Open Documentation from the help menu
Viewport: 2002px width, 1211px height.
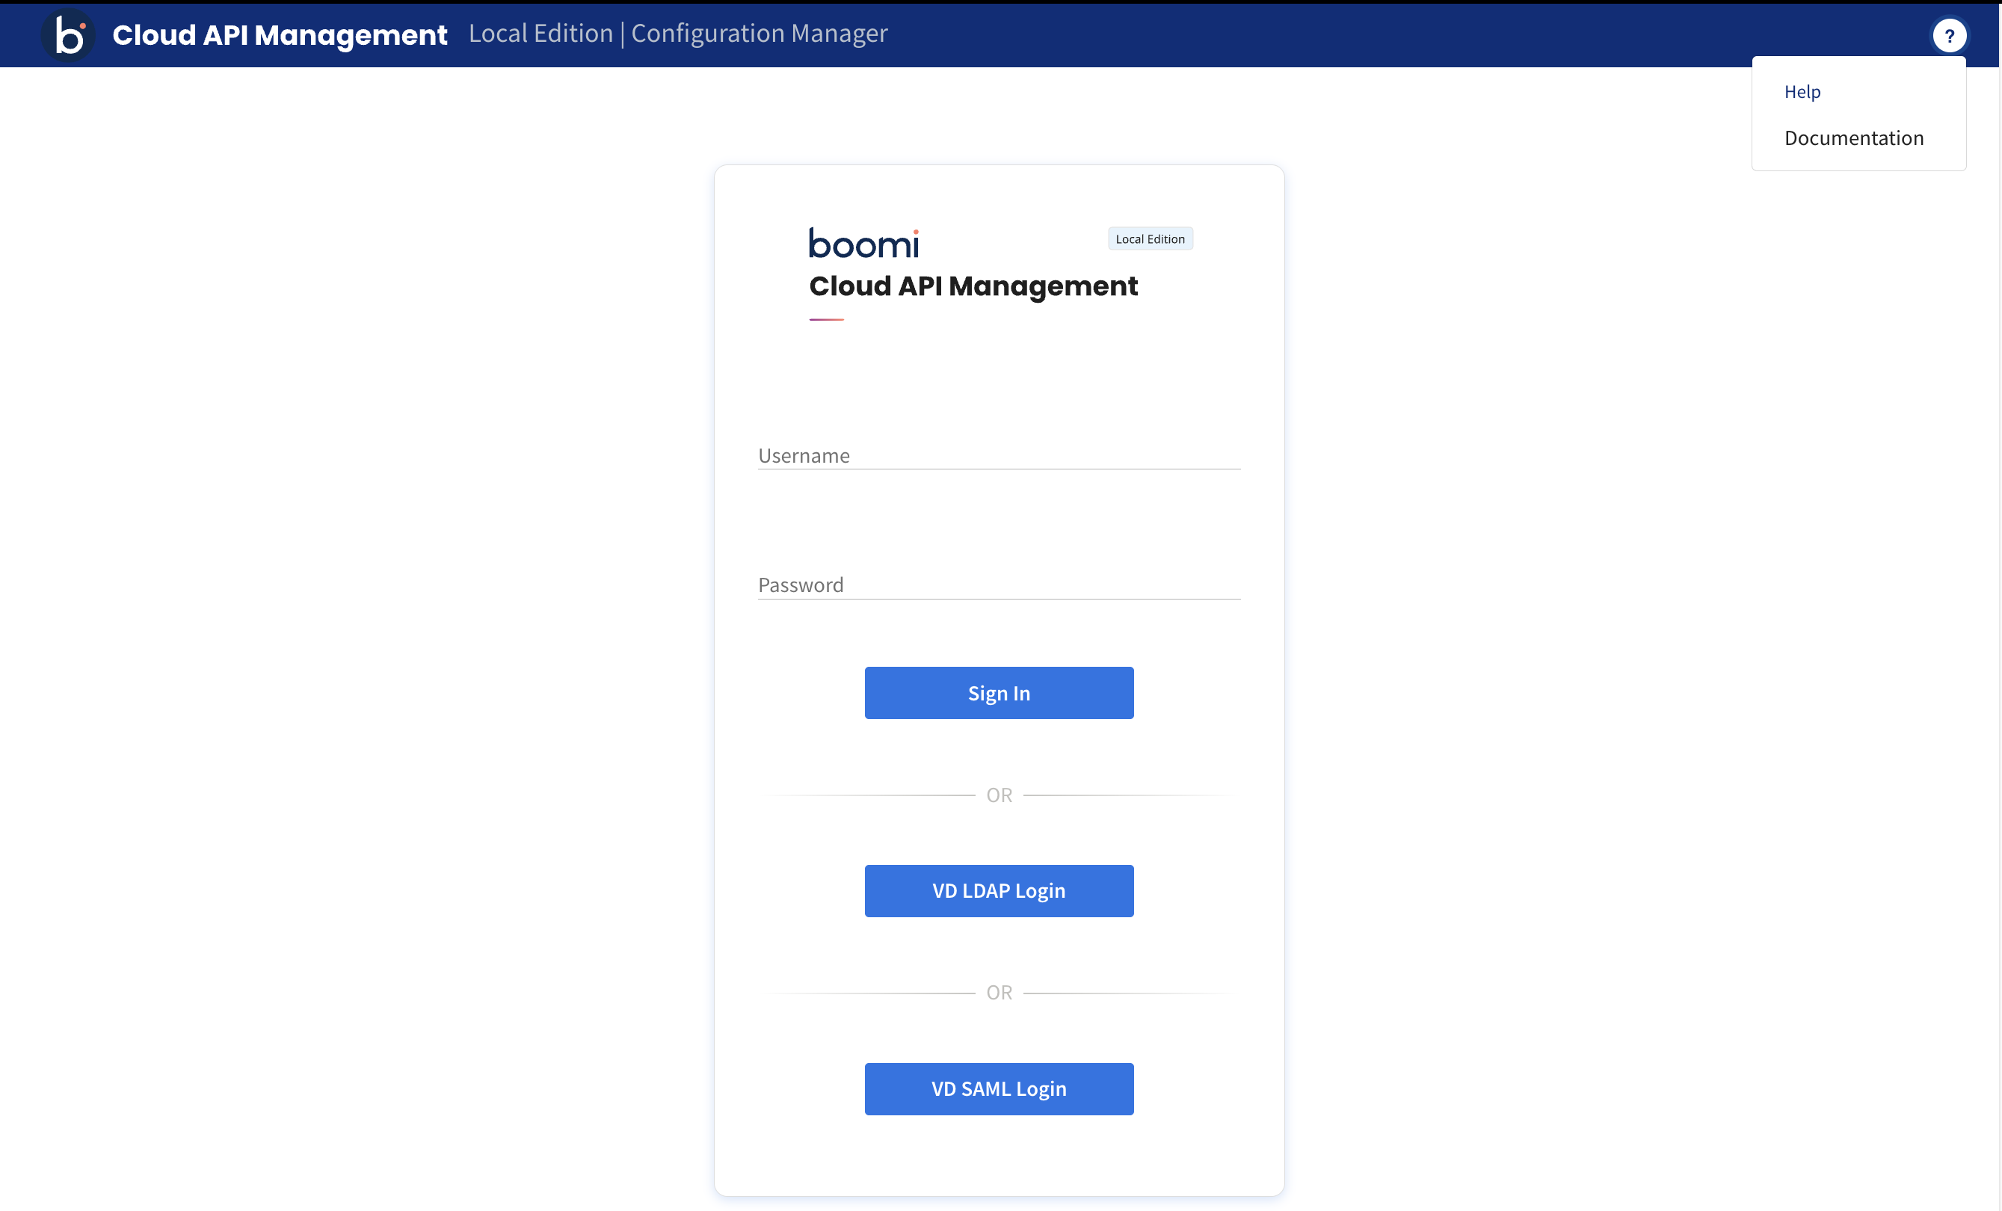pos(1853,138)
